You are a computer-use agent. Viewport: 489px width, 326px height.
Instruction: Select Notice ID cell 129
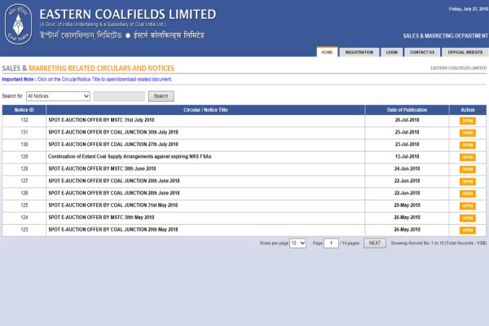point(24,156)
